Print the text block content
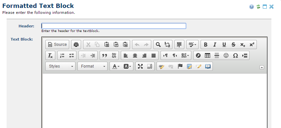Screen dimensions: 281x128 [76, 45]
